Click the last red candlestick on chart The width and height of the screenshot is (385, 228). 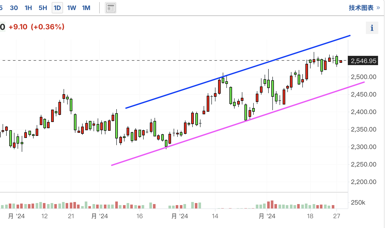pyautogui.click(x=341, y=62)
